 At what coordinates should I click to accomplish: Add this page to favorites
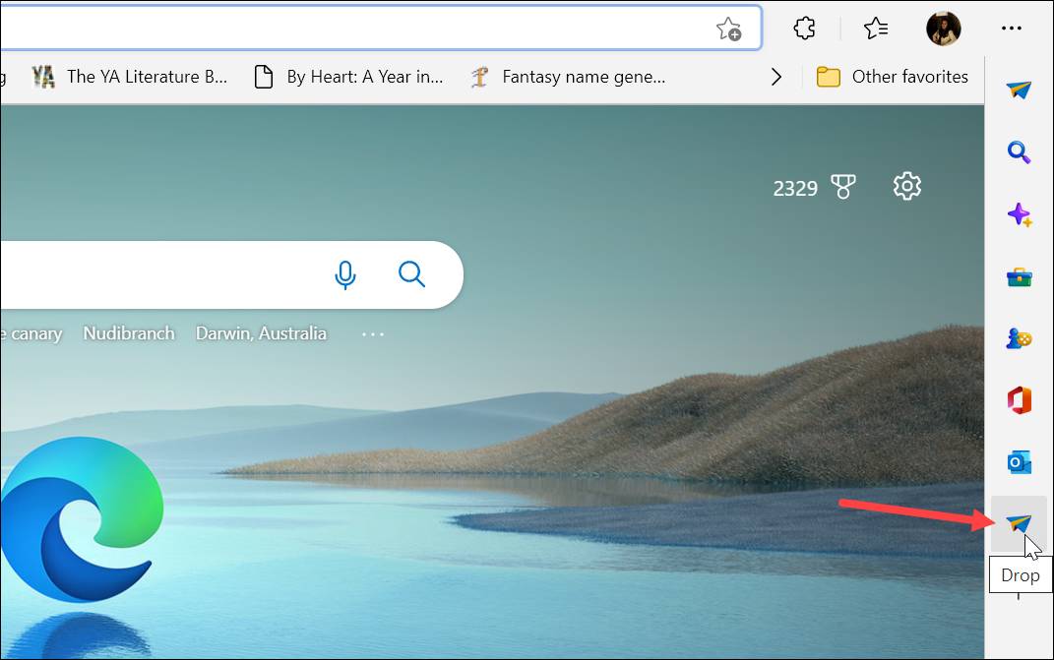[x=728, y=29]
